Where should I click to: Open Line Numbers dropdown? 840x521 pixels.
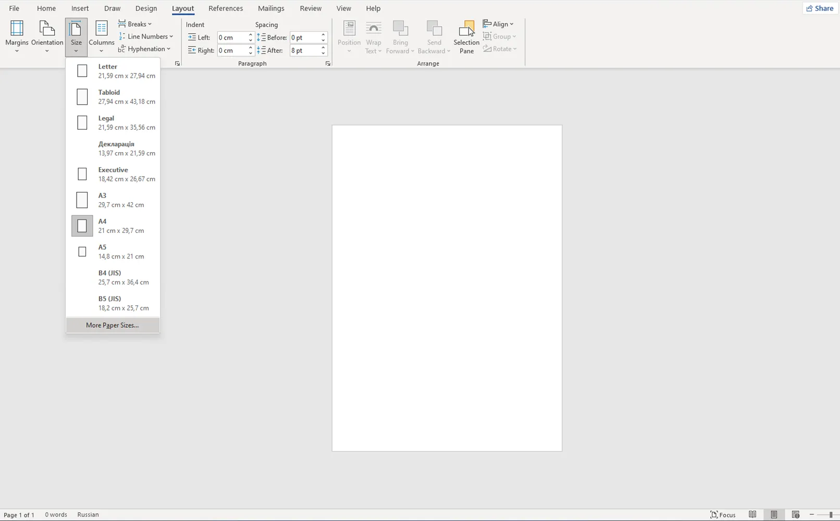146,36
